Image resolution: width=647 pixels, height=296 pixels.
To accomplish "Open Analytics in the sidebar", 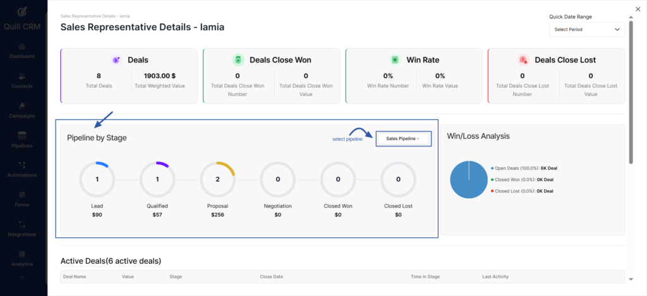I will coord(22,254).
